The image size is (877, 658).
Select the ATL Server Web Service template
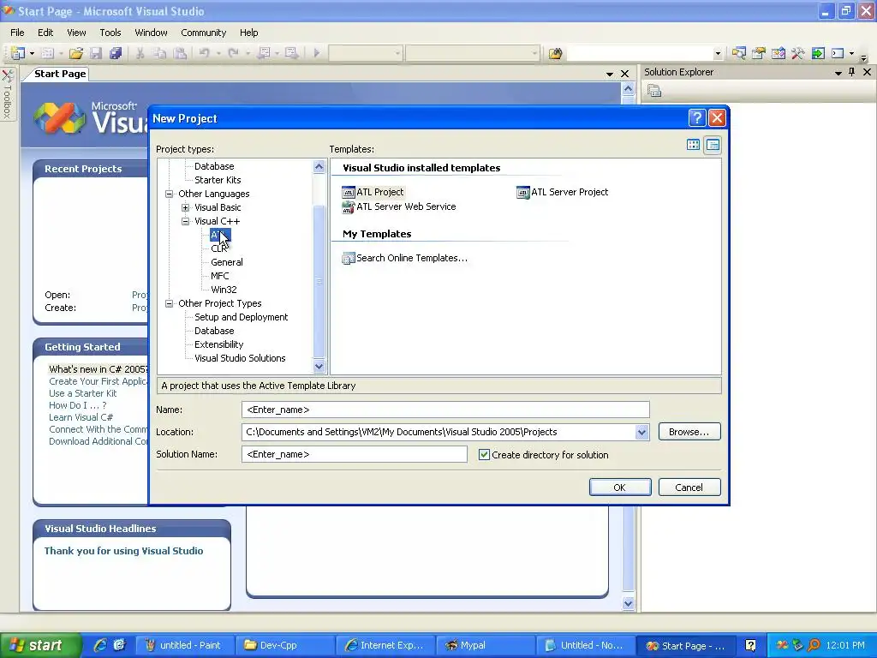pyautogui.click(x=399, y=206)
